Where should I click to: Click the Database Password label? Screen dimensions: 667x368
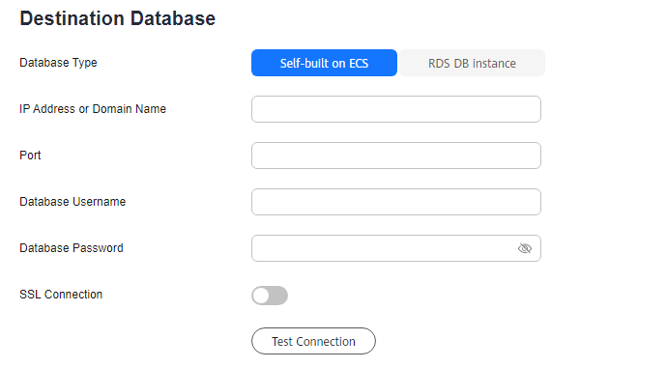click(72, 247)
